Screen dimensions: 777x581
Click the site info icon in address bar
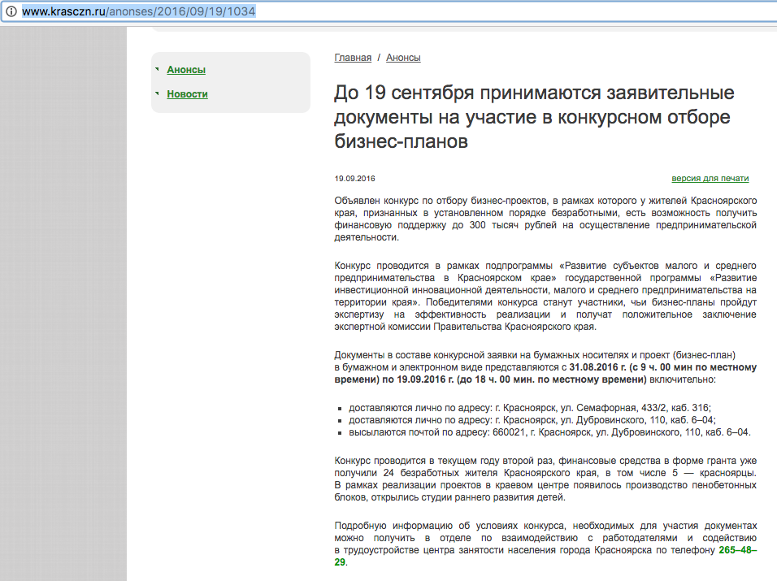pos(11,12)
